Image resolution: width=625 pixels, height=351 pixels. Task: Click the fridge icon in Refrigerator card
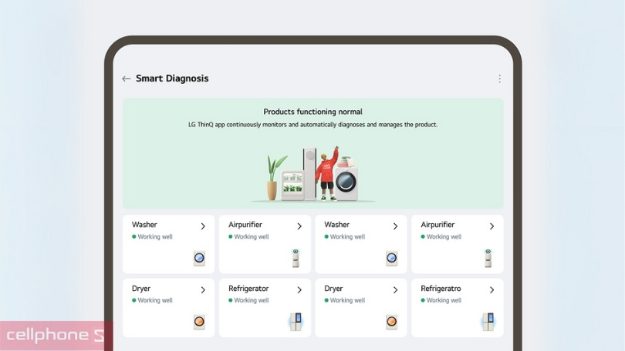click(296, 322)
